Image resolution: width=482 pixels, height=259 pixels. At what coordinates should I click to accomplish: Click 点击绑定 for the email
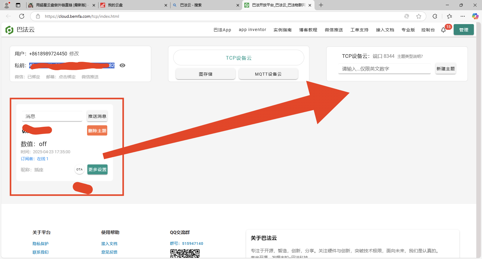tap(67, 77)
